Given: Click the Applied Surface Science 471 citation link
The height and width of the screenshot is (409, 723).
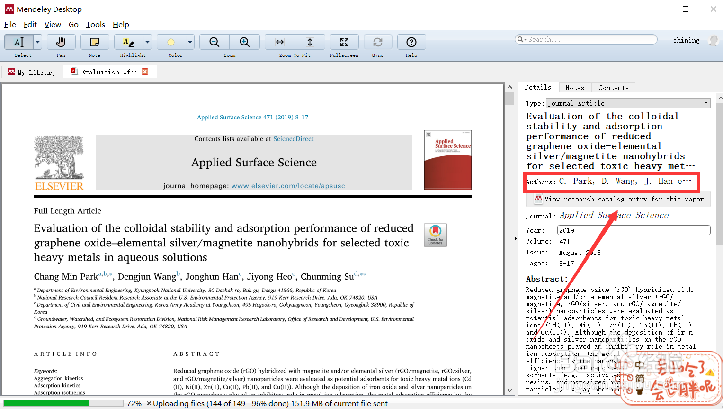Looking at the screenshot, I should (x=252, y=117).
